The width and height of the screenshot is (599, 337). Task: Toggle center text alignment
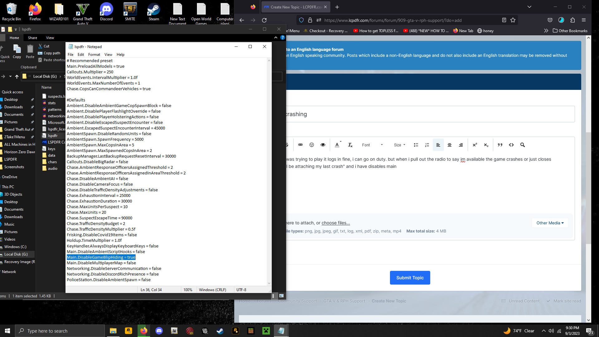[450, 145]
